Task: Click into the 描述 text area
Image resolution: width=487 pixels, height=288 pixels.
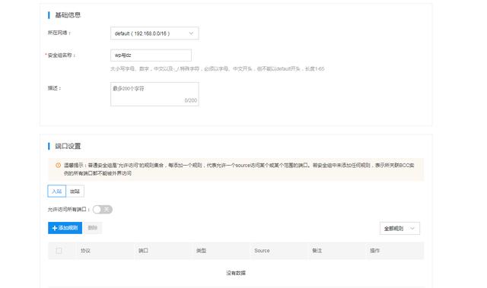Action: point(154,94)
